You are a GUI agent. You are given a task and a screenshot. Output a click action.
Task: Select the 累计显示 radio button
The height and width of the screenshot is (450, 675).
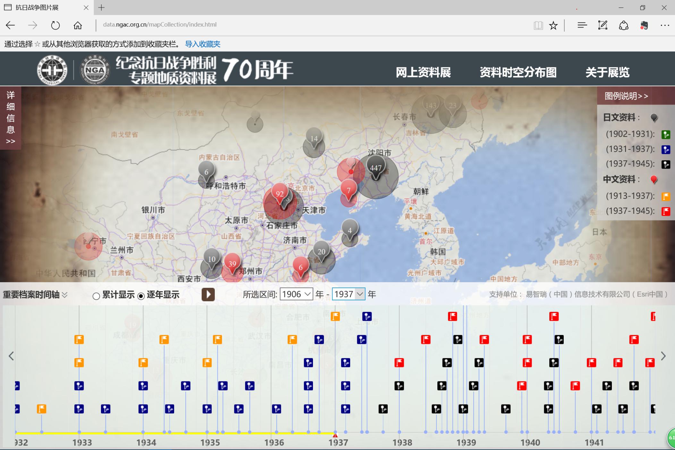[x=96, y=296]
